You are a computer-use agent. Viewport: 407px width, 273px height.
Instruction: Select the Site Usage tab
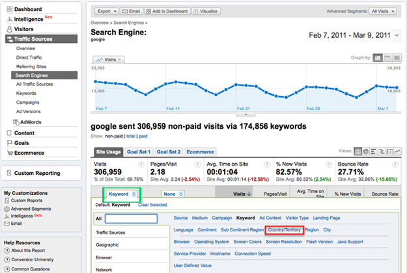tap(108, 152)
